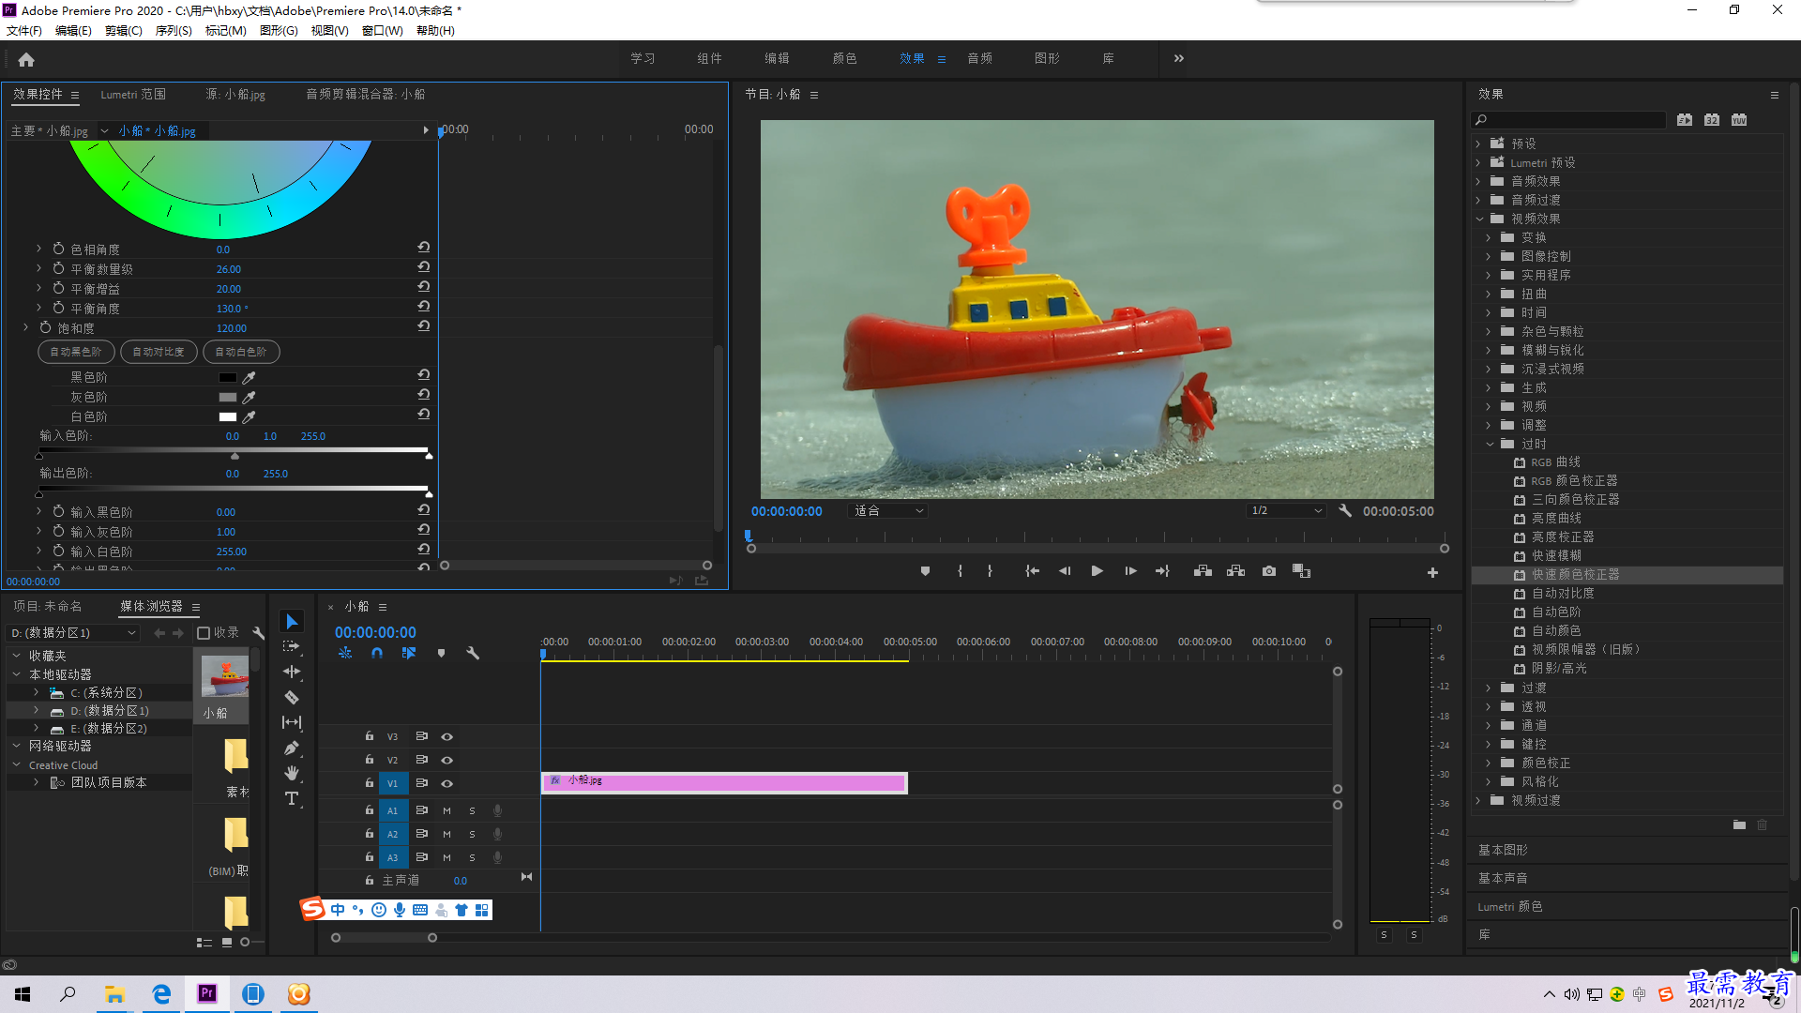The width and height of the screenshot is (1801, 1013).
Task: Open the 基本图形 panel
Action: 1503,850
